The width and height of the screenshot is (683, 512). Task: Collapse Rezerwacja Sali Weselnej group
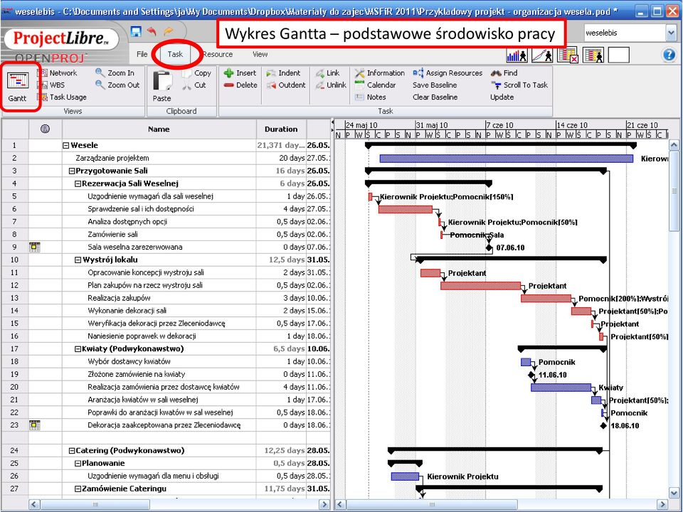78,183
